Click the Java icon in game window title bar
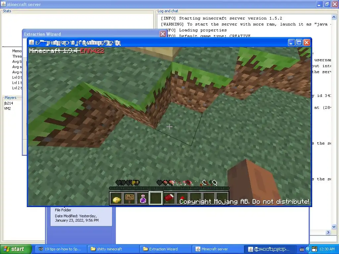The image size is (339, 254). [x=31, y=42]
